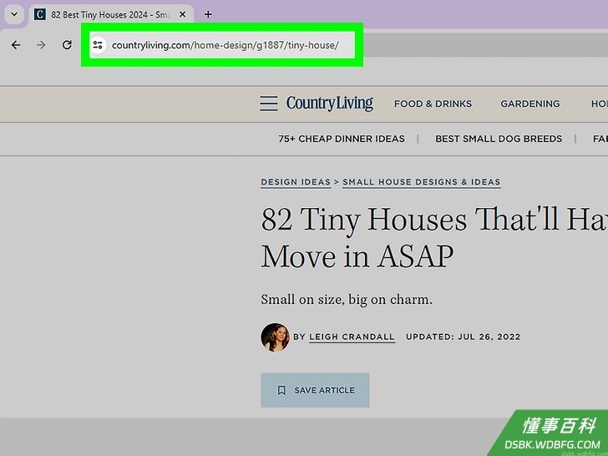The width and height of the screenshot is (608, 456).
Task: Go forward to the next page
Action: coord(41,45)
